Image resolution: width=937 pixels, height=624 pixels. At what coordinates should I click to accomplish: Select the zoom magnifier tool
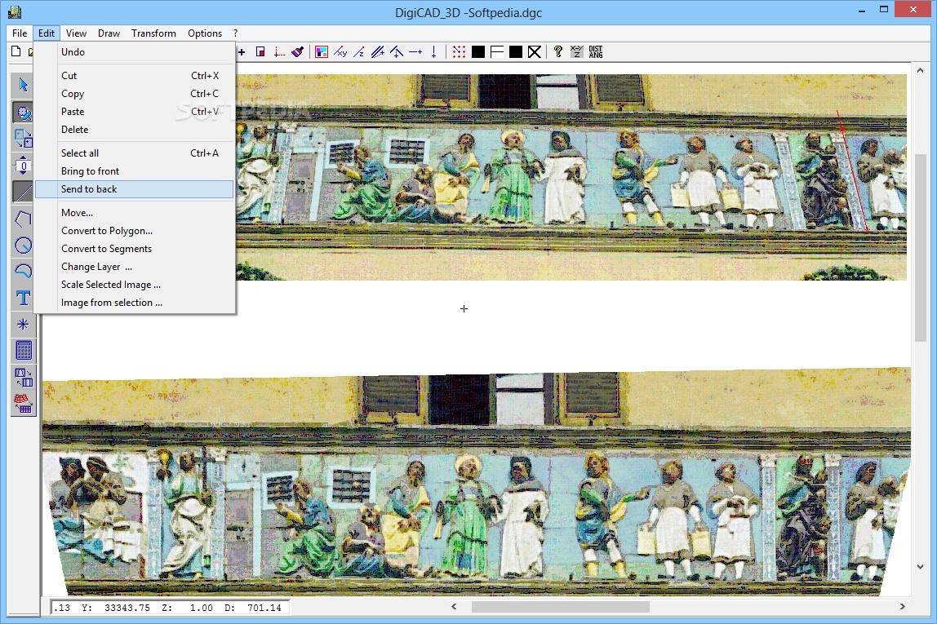tap(24, 113)
